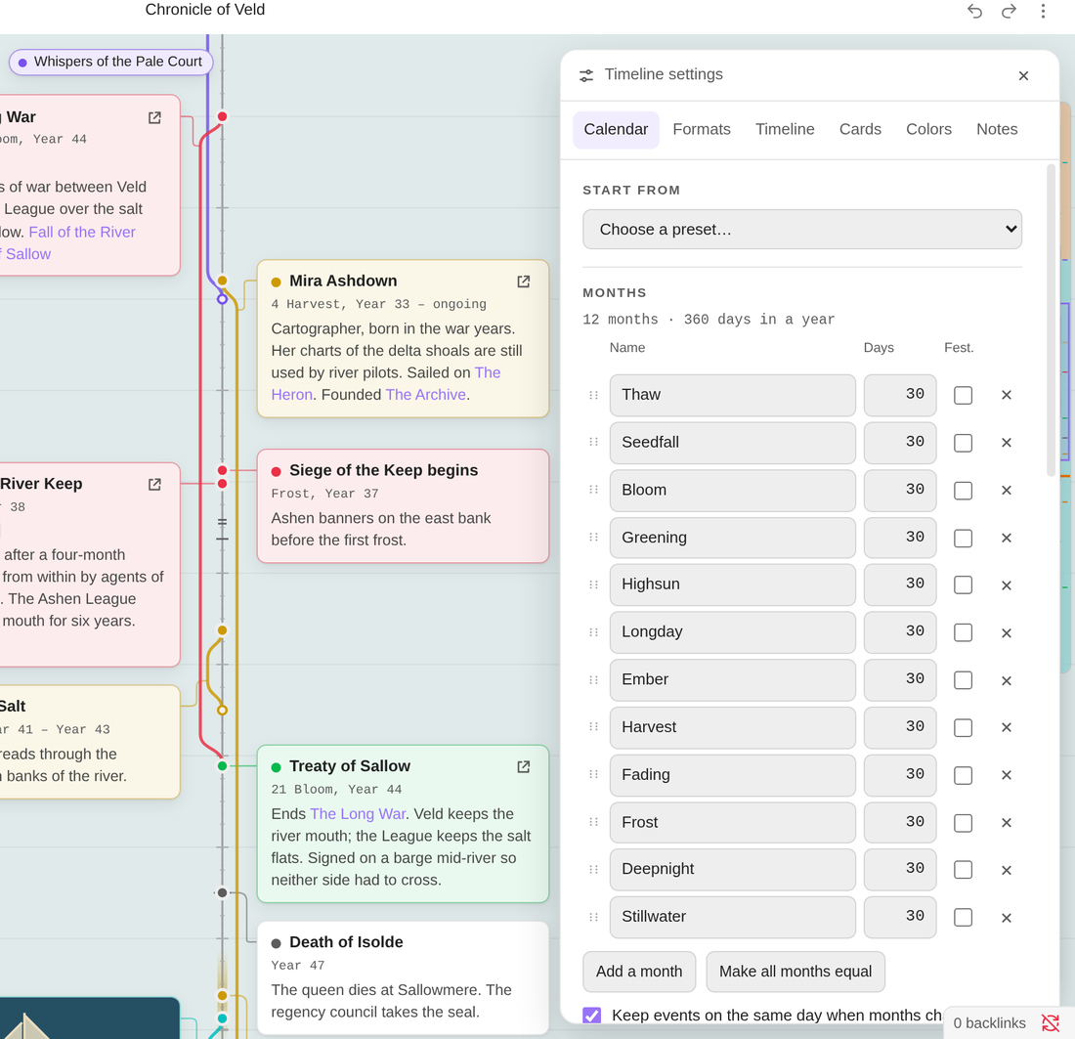
Task: Click the redo arrow icon
Action: point(1009,11)
